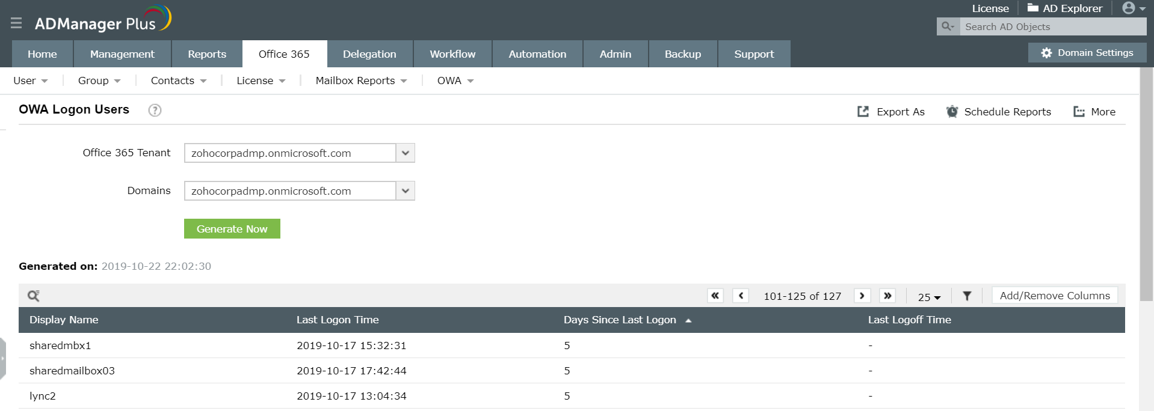Screen dimensions: 1154x411
Task: Sort by Last Logoff Time column header
Action: (x=909, y=320)
